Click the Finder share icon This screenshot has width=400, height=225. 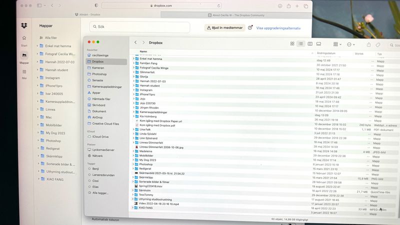coord(368,44)
